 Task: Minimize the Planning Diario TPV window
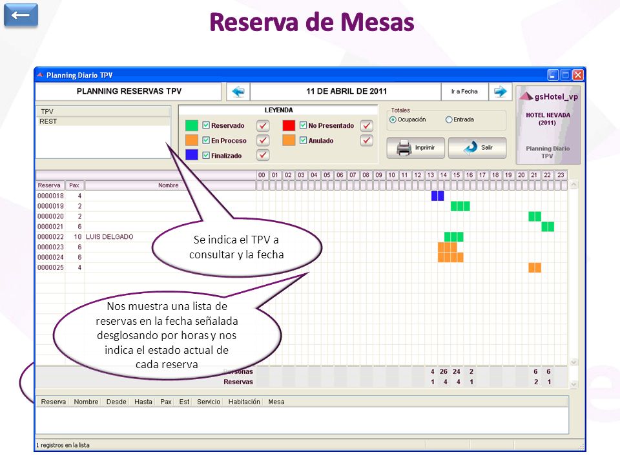[553, 75]
